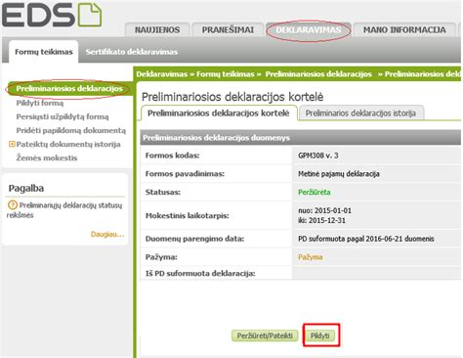463x358 pixels.
Task: Open the Pažyma link
Action: 311,257
